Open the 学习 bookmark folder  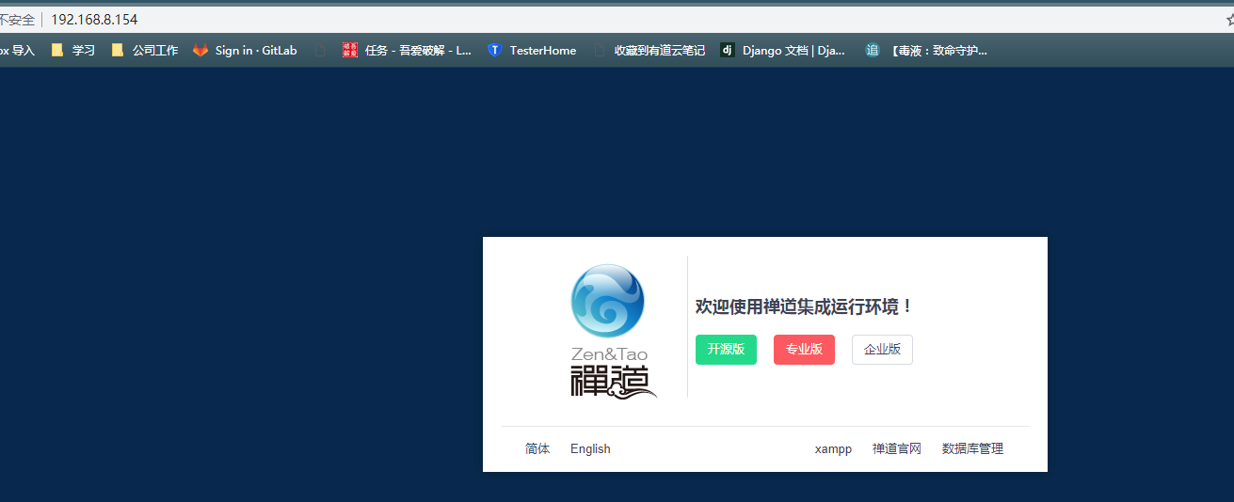pos(73,51)
